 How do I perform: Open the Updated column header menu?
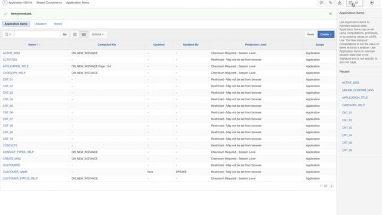[159, 45]
